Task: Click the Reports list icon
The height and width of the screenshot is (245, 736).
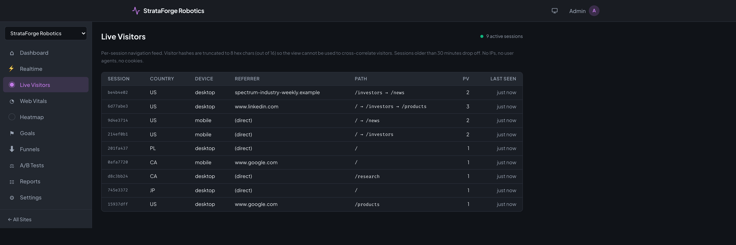Action: click(x=12, y=181)
